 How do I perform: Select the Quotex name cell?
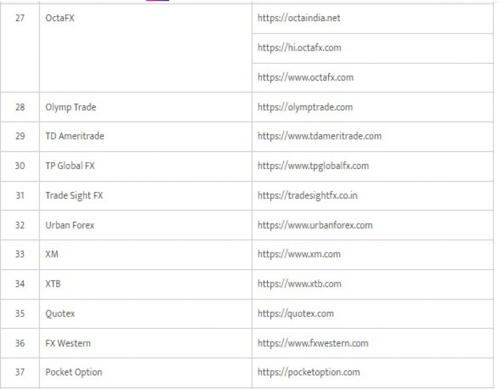[60, 314]
